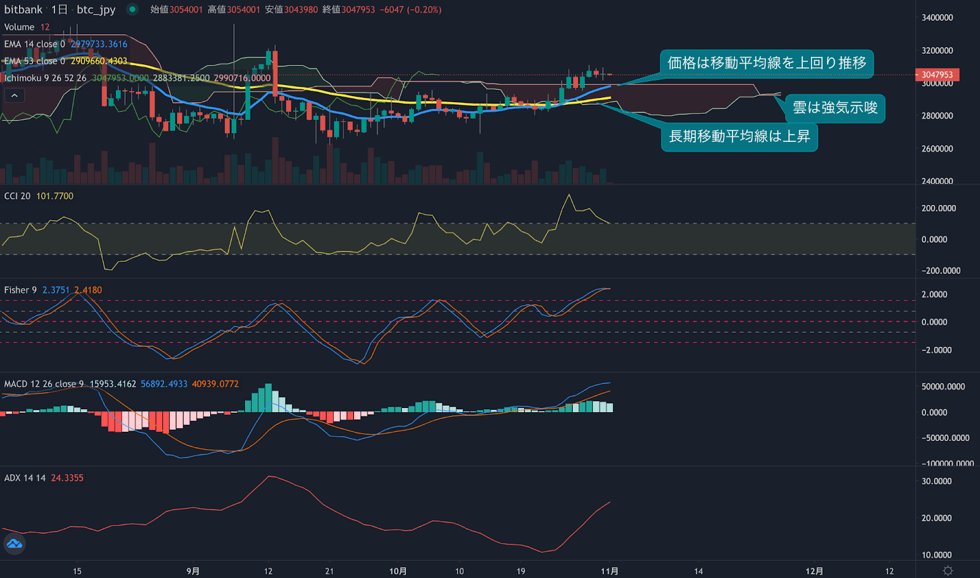Click the red 3047953 current price label

(937, 75)
